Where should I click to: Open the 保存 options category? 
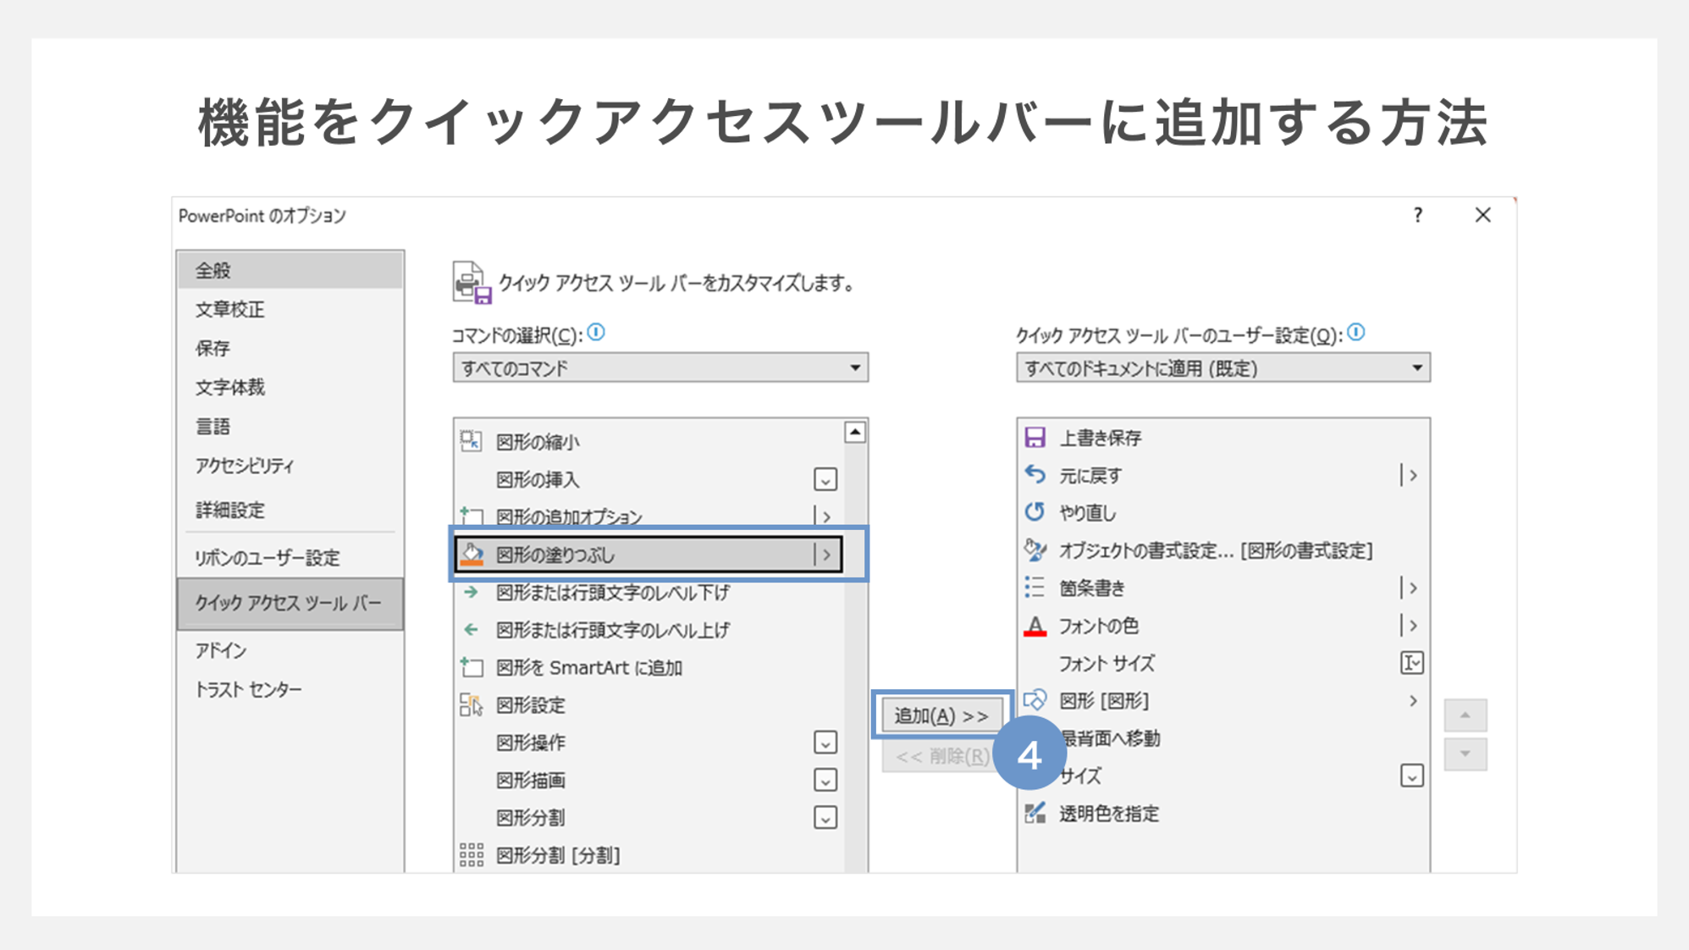290,348
